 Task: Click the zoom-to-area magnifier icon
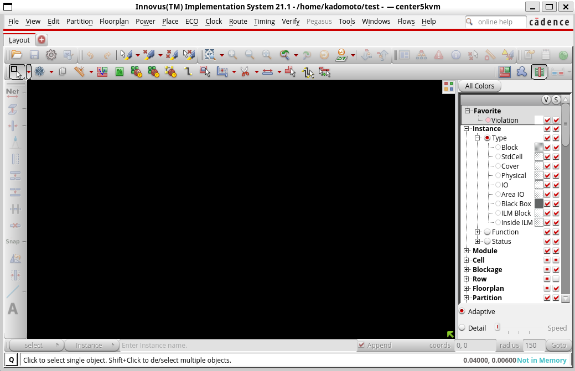210,55
